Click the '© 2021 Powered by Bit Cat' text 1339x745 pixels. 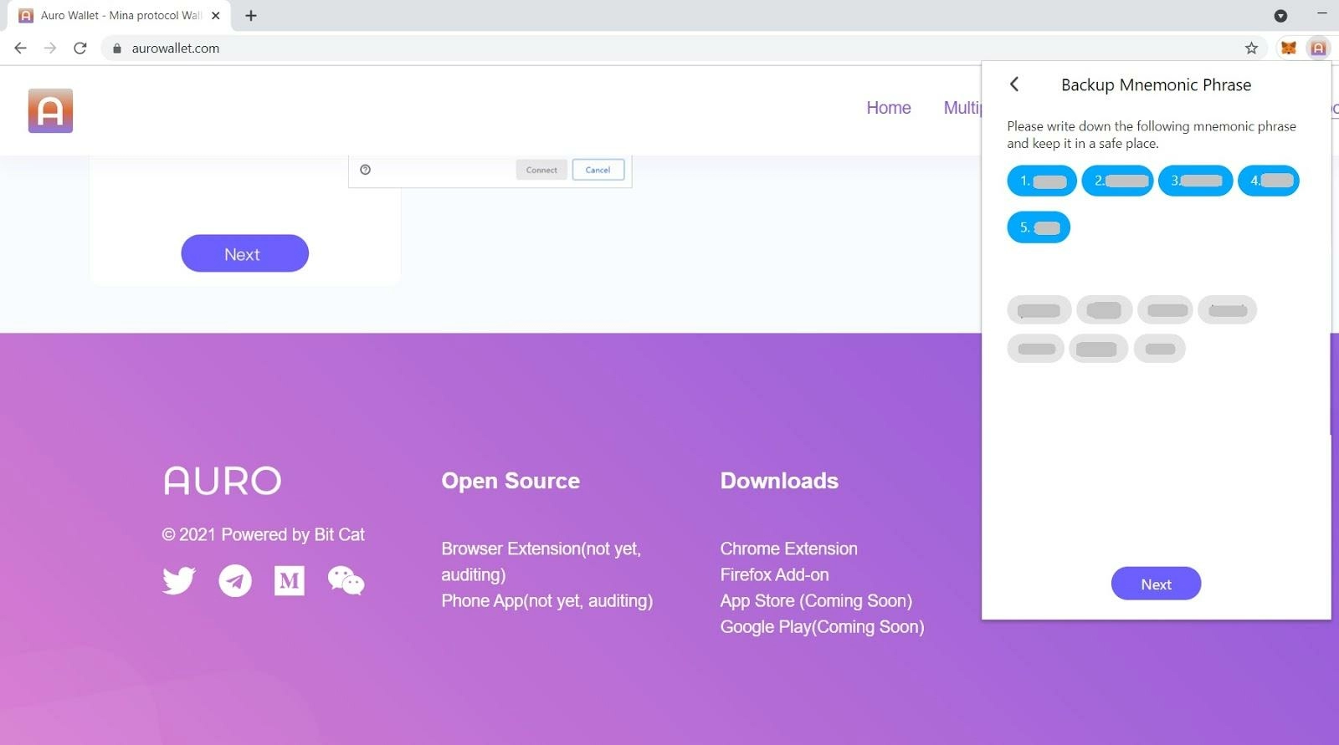(x=264, y=534)
